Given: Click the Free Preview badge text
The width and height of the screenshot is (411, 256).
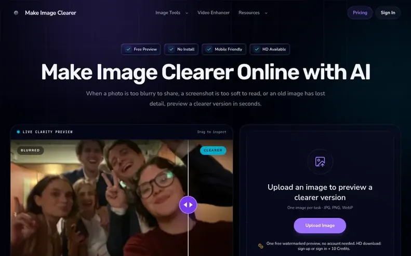Looking at the screenshot, I should pos(145,49).
